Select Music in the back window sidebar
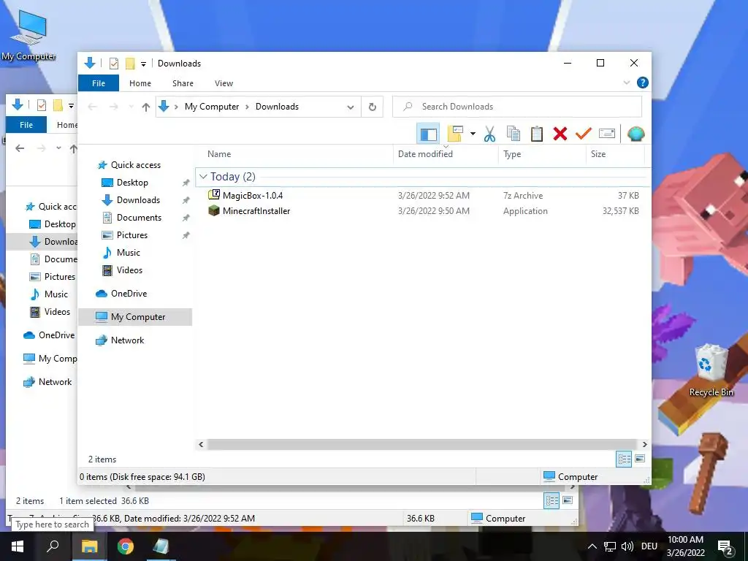The image size is (748, 561). pyautogui.click(x=56, y=294)
